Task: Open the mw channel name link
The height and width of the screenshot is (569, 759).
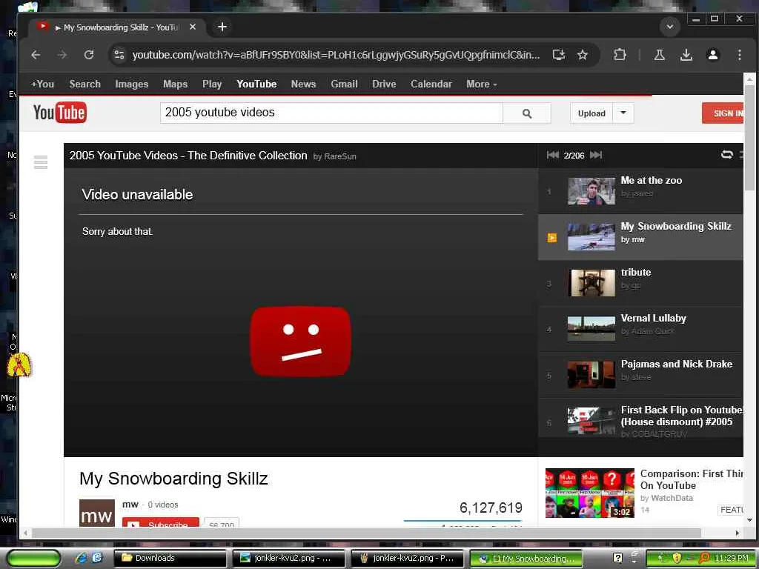Action: point(130,505)
